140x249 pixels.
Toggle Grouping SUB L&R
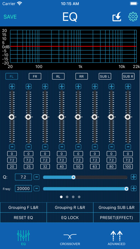click(x=116, y=207)
